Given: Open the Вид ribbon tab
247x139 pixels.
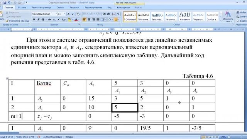Looking at the screenshot, I should 109,7.
